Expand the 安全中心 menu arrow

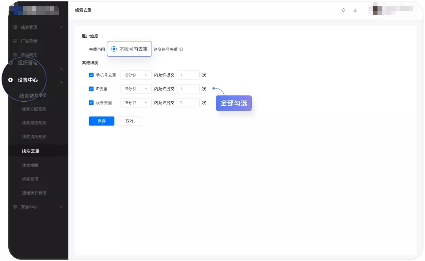pyautogui.click(x=61, y=207)
